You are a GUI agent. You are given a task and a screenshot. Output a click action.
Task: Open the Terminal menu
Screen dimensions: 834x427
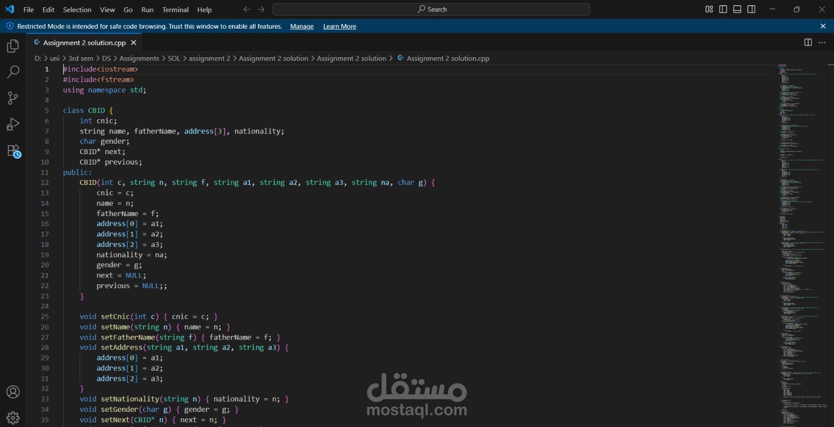(176, 9)
